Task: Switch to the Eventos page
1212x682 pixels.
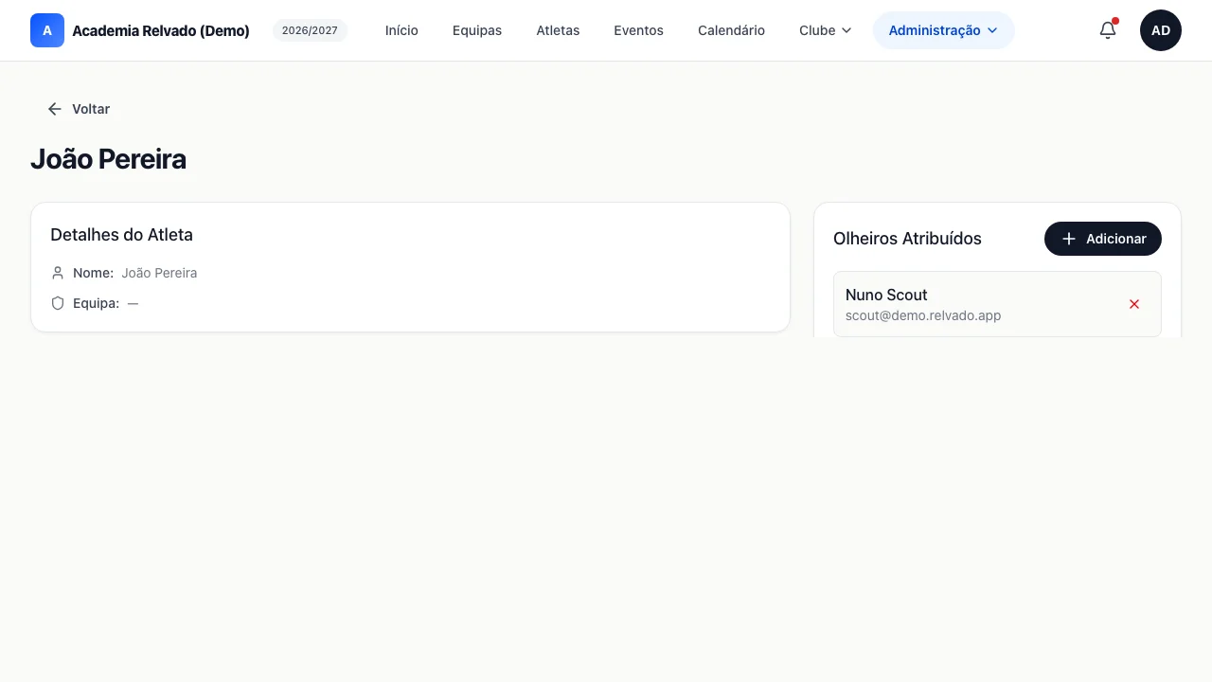Action: coord(639,30)
